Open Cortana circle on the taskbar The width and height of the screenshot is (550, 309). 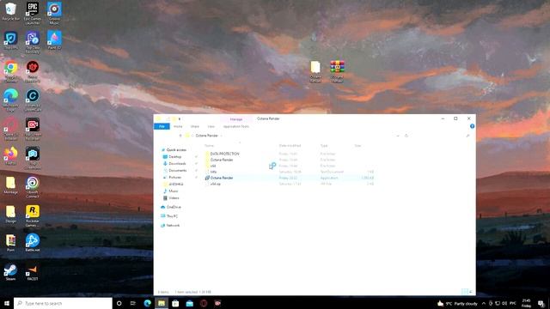[x=119, y=303]
